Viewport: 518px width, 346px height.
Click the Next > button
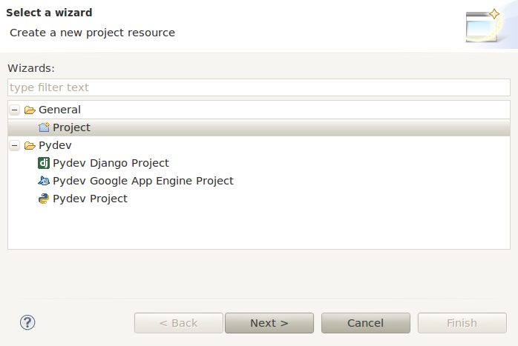point(269,323)
